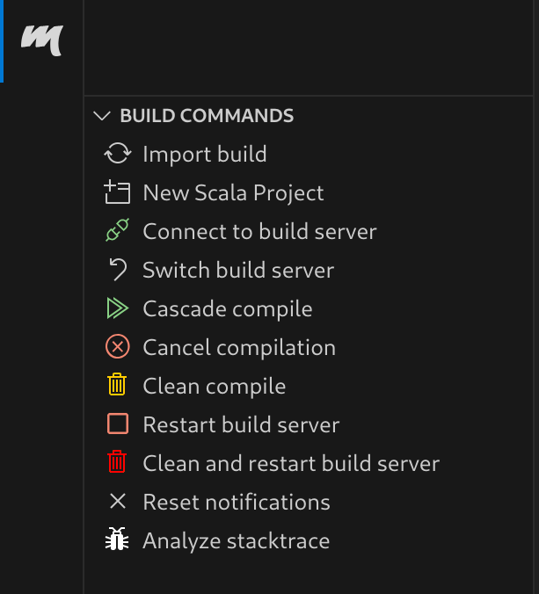
Task: Click the red trash icon
Action: [x=117, y=463]
